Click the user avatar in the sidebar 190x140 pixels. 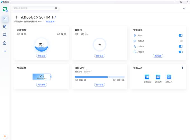point(5,9)
